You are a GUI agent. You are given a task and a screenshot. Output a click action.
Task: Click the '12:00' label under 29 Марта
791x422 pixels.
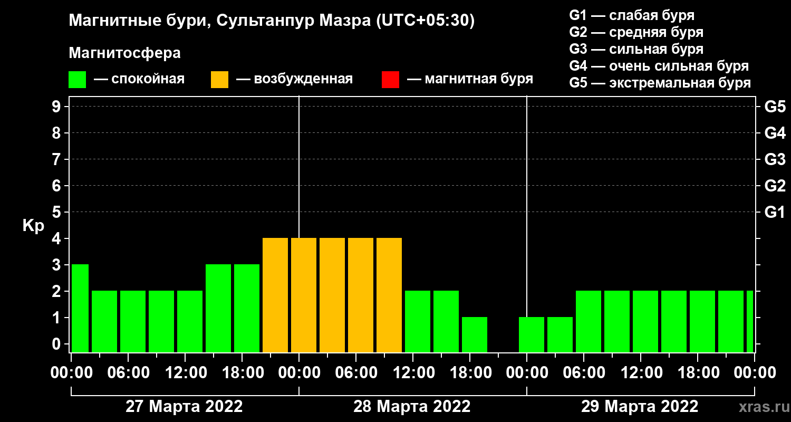(641, 373)
